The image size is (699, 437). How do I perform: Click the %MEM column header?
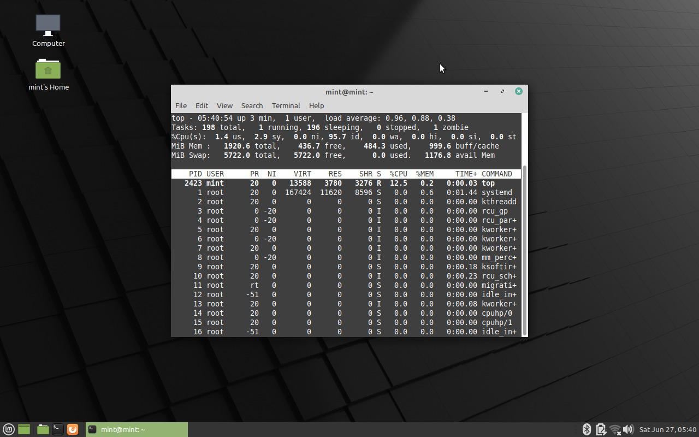click(x=425, y=174)
